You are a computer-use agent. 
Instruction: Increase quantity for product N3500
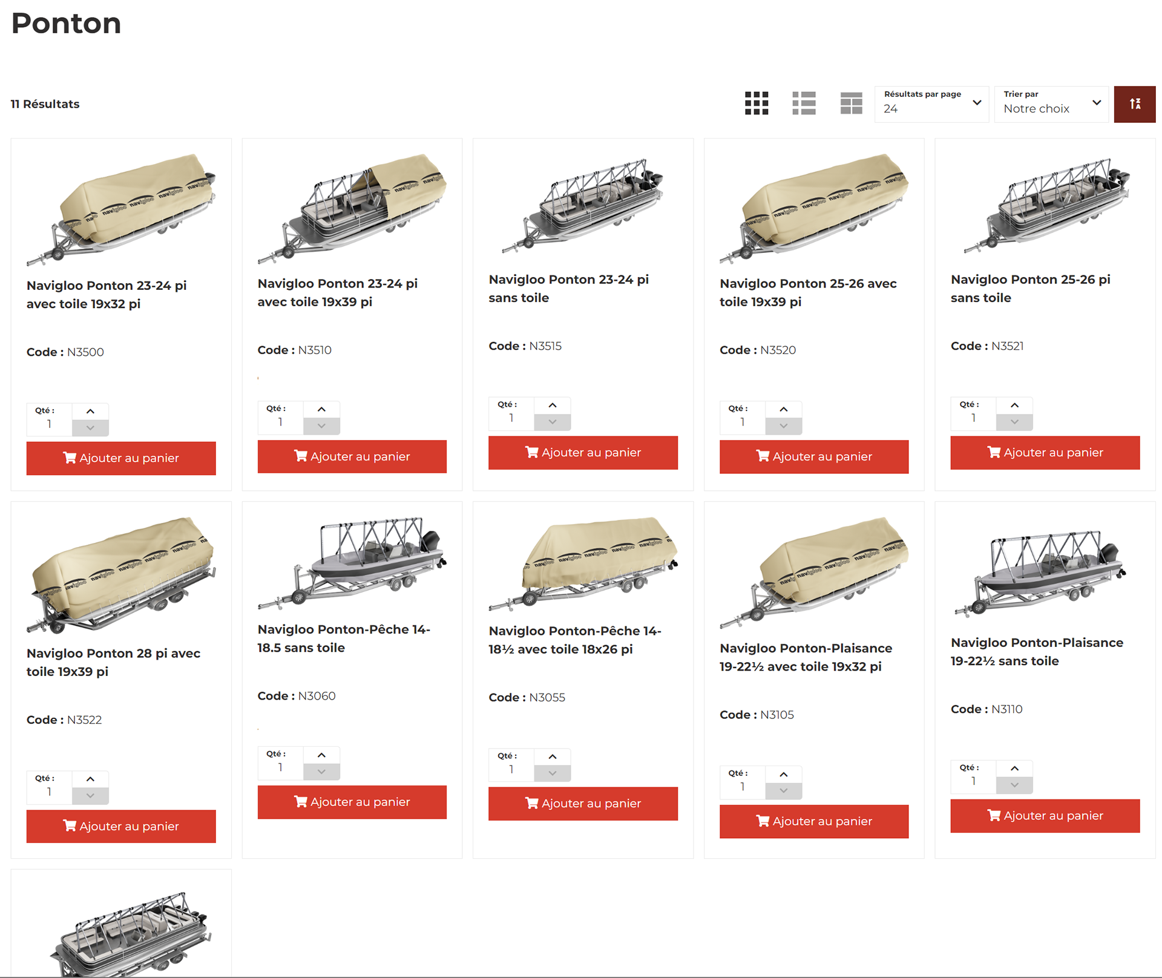pos(90,412)
